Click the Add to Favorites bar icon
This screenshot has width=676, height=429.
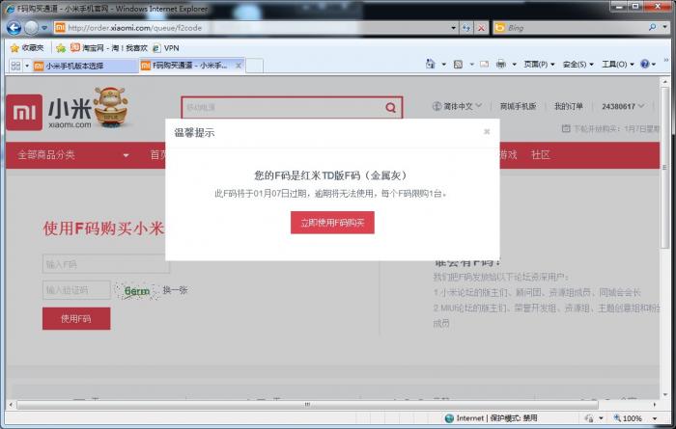coord(61,48)
